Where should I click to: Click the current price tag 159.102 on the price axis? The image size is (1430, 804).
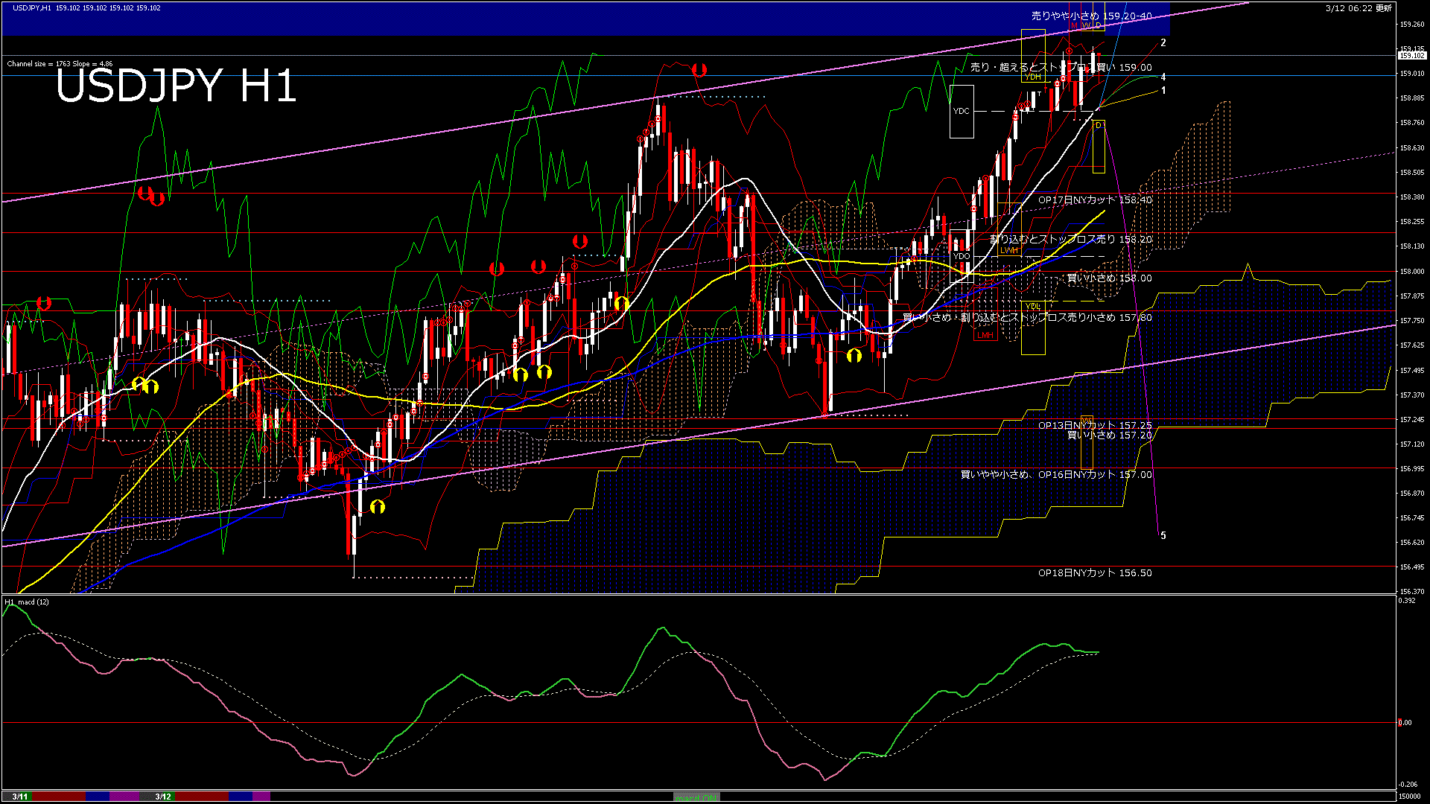tap(1411, 56)
